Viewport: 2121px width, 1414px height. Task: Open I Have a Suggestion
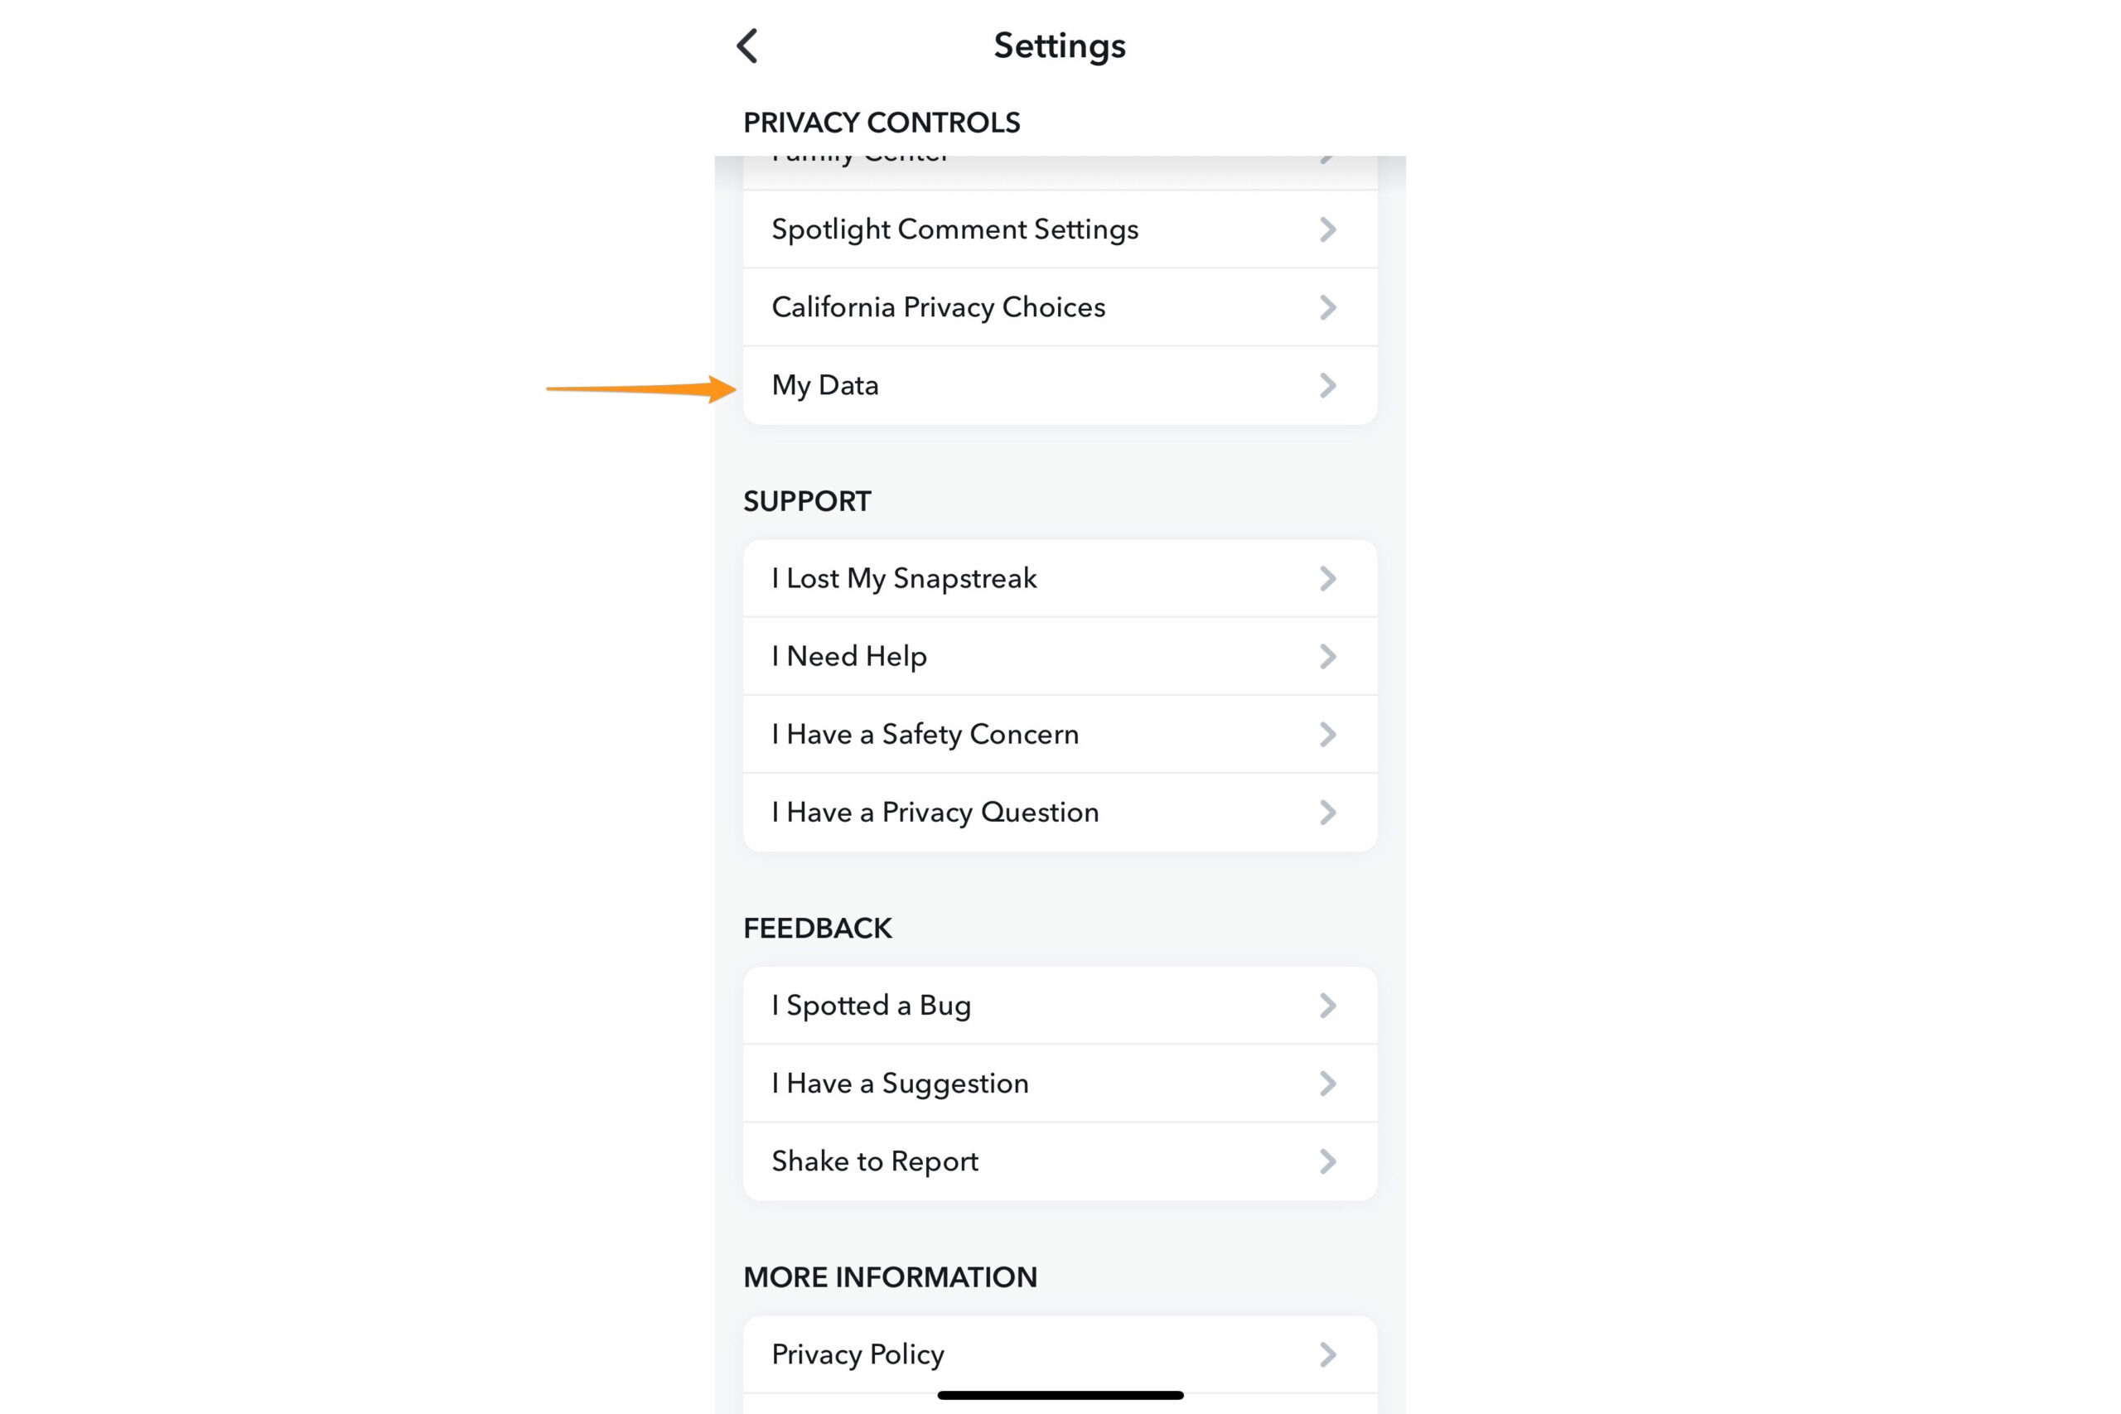(900, 1083)
